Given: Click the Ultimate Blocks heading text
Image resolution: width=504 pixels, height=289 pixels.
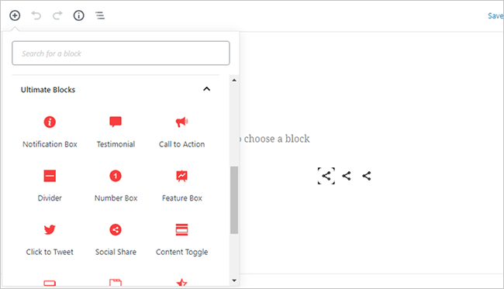Looking at the screenshot, I should [x=48, y=90].
